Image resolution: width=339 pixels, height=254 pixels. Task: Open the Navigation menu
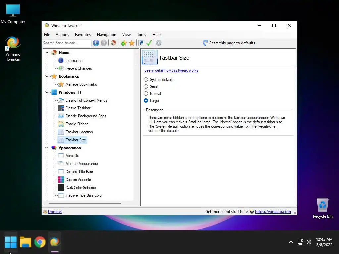click(107, 35)
